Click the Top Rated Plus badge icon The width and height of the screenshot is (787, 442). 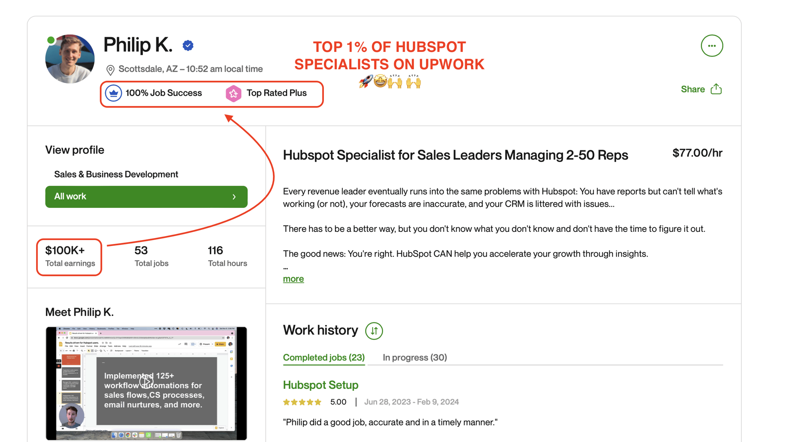[x=233, y=92]
